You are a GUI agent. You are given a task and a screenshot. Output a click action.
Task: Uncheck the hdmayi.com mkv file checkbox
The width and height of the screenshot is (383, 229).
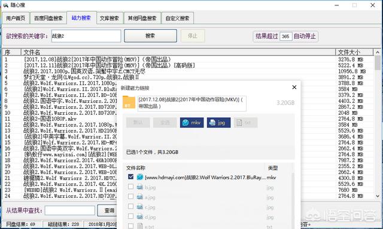click(x=130, y=176)
